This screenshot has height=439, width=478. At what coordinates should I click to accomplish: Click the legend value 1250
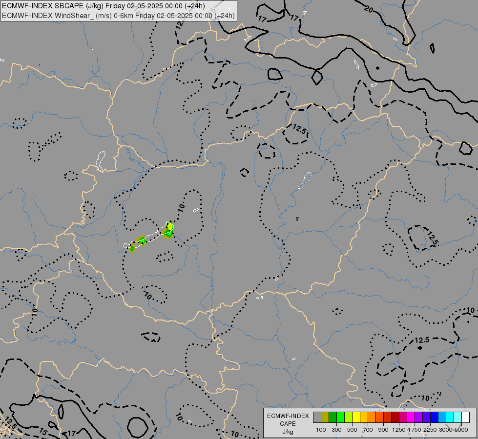pos(399,430)
